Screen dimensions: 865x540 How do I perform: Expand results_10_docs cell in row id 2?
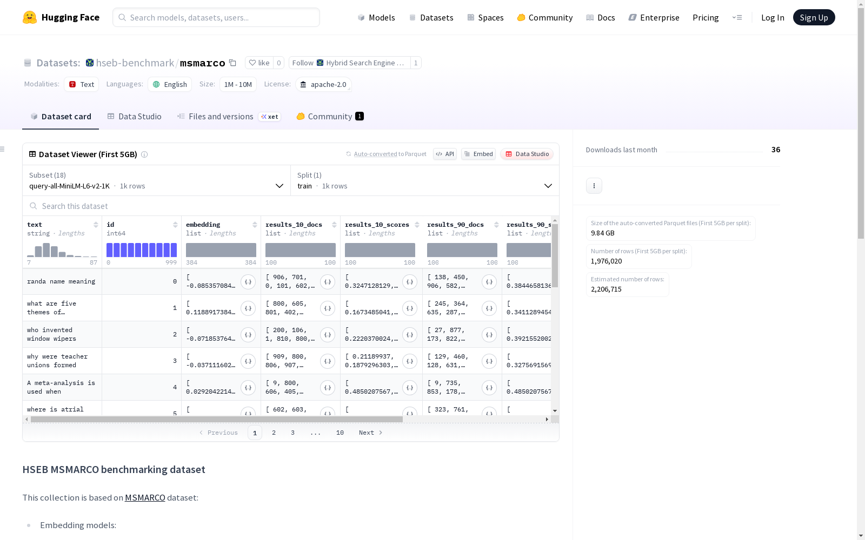click(x=328, y=335)
